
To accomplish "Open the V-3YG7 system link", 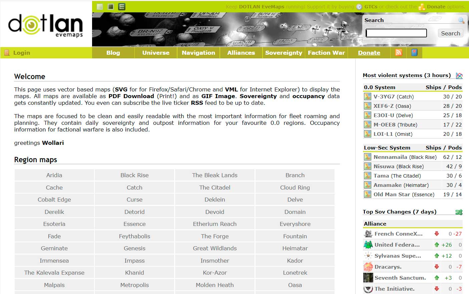I will coord(384,96).
